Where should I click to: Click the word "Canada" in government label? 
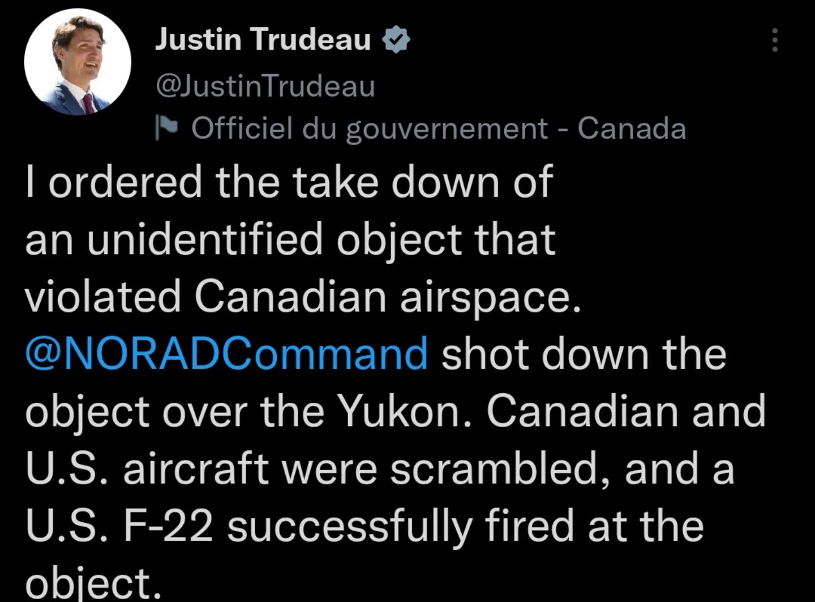point(632,128)
